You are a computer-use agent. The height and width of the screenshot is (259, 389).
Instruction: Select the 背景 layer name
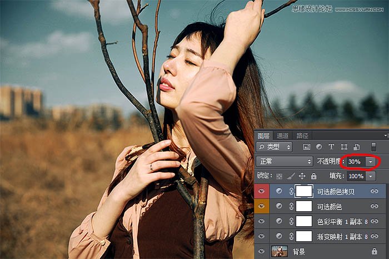point(299,252)
